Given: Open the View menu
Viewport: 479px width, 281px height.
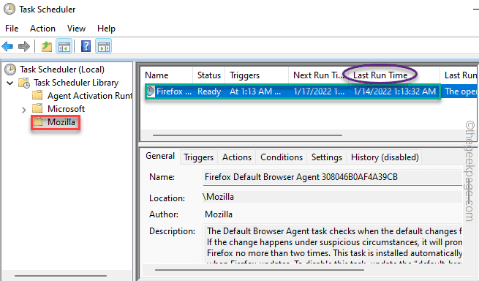Looking at the screenshot, I should point(76,29).
